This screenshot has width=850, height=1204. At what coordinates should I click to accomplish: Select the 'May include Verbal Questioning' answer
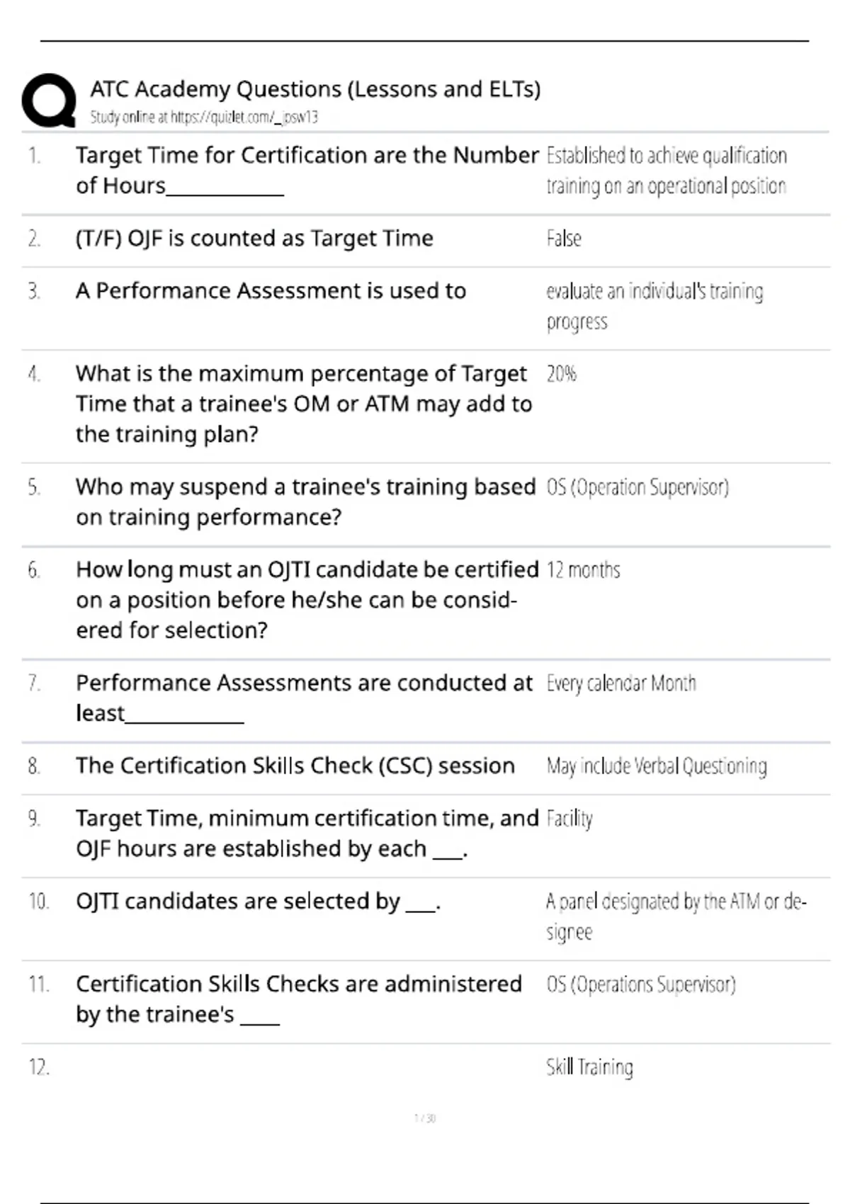[x=657, y=766]
